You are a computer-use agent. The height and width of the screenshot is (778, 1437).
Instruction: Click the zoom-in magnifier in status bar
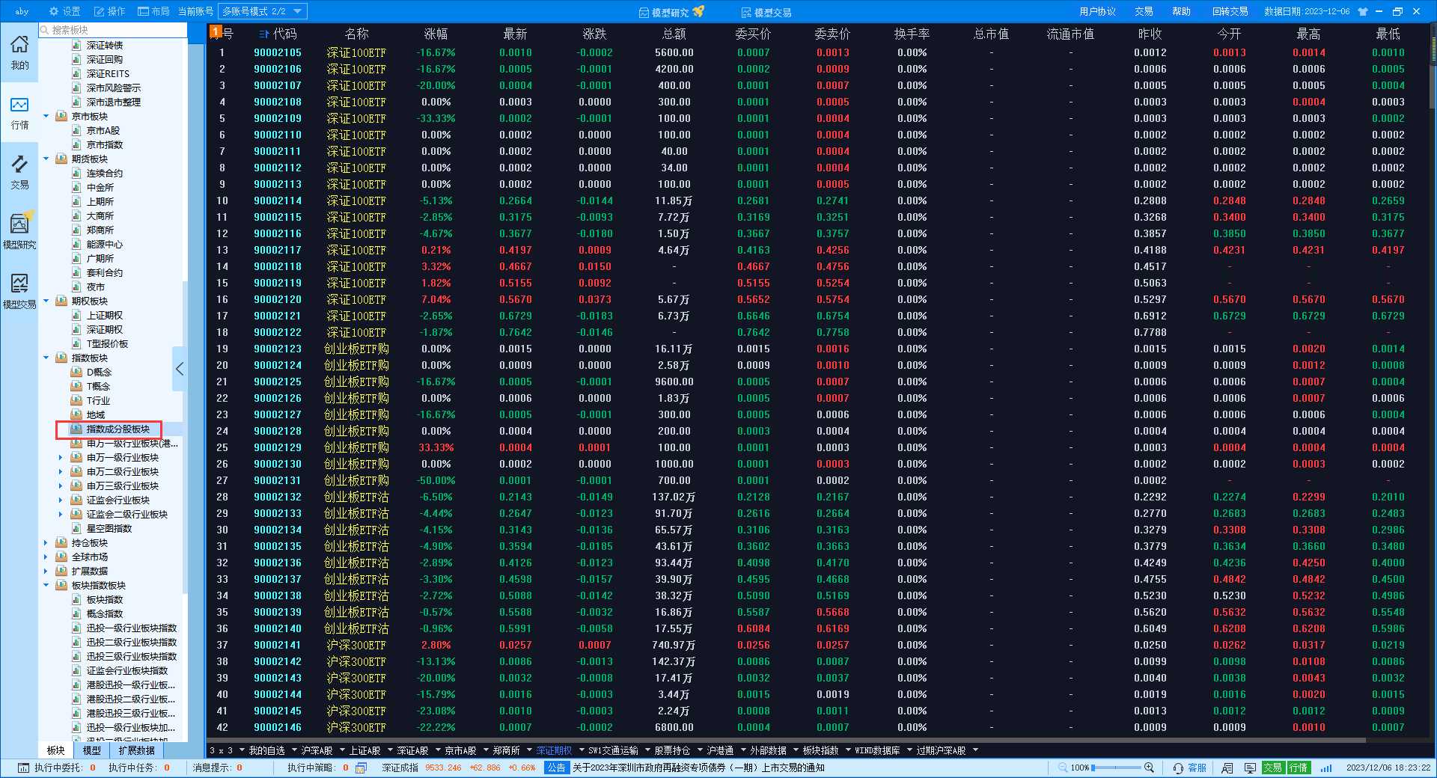point(1149,768)
